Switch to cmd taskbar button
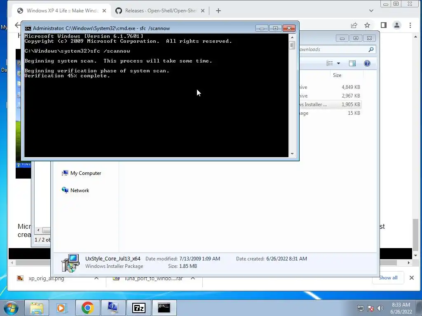The image size is (422, 316). (x=164, y=308)
